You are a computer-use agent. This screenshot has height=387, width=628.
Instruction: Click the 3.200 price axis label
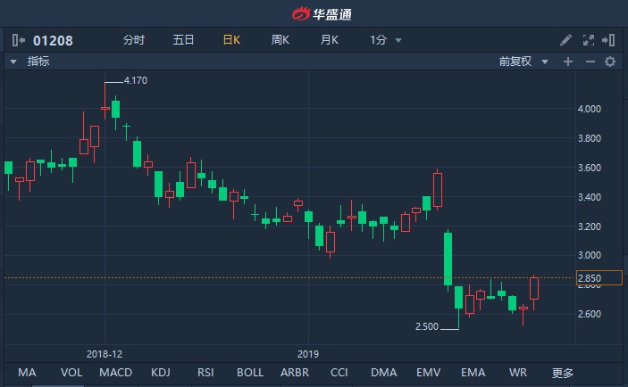pos(590,226)
